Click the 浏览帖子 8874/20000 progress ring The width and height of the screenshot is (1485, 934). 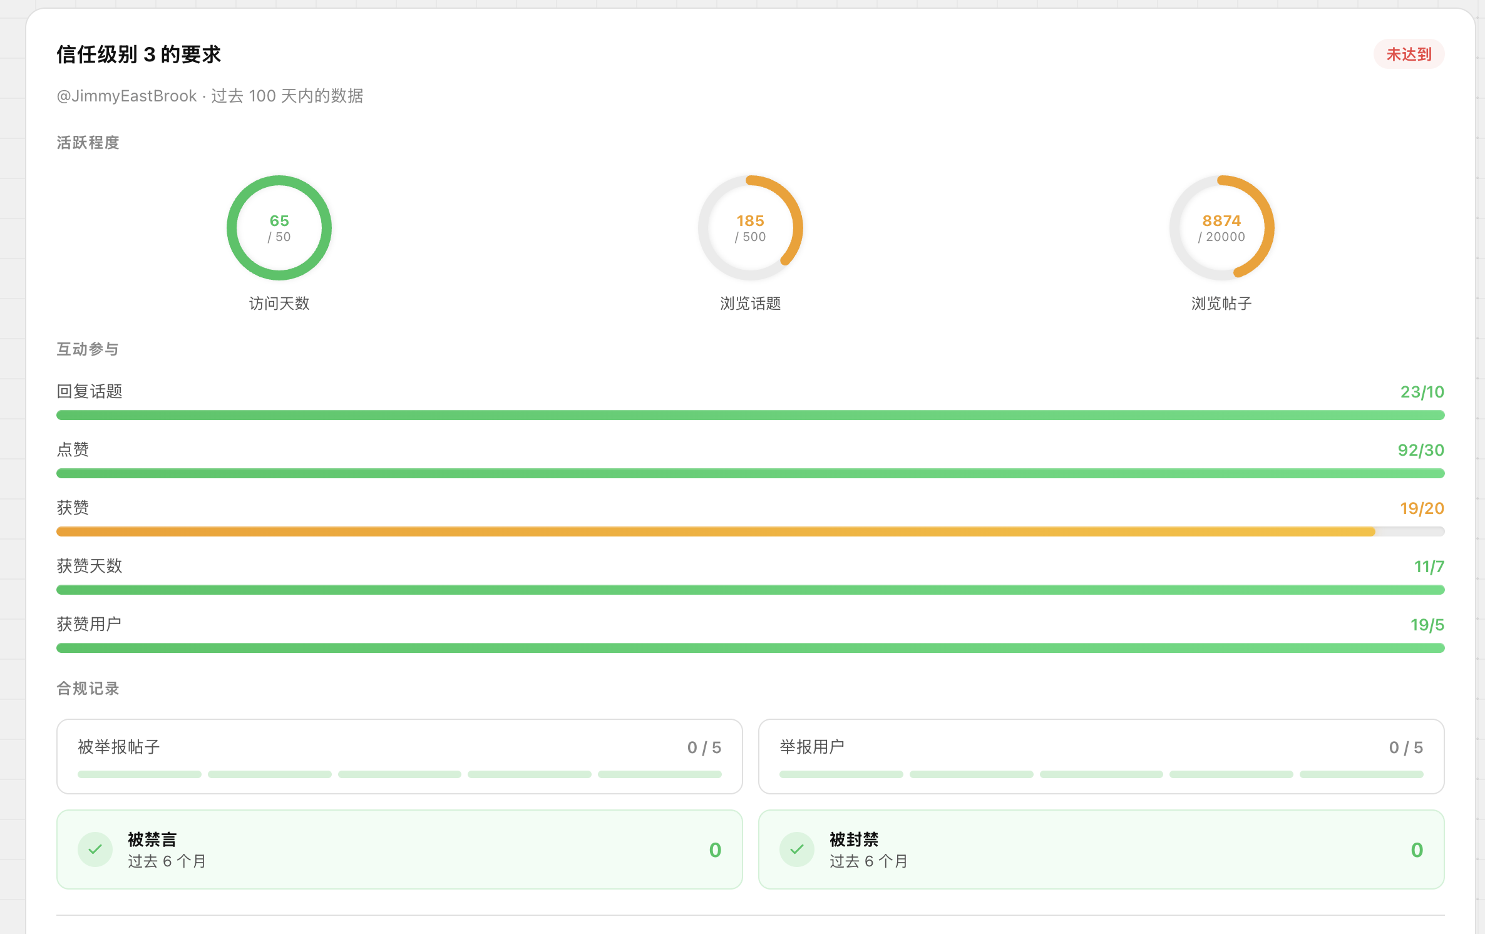point(1221,228)
